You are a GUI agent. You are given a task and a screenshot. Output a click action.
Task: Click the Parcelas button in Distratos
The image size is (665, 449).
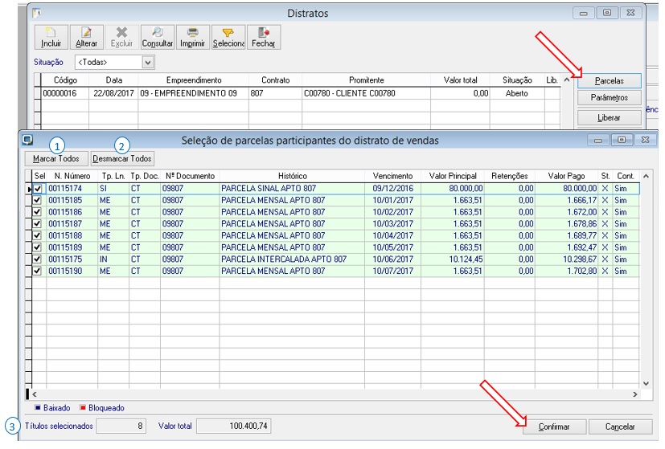click(609, 80)
